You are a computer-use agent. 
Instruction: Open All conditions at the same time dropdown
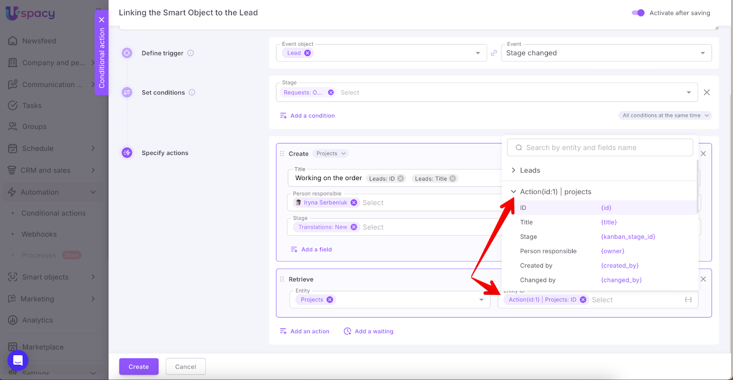665,116
